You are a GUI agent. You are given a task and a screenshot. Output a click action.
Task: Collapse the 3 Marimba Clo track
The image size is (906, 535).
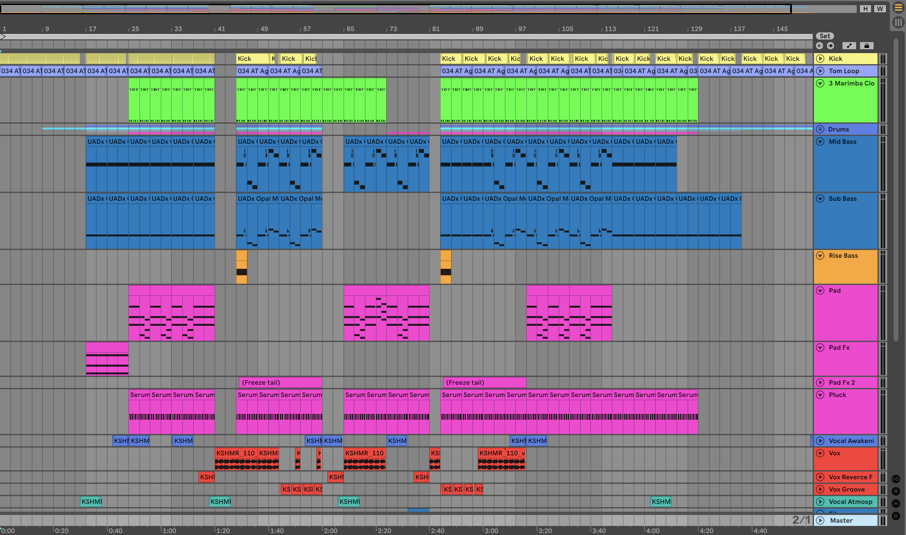coord(820,83)
